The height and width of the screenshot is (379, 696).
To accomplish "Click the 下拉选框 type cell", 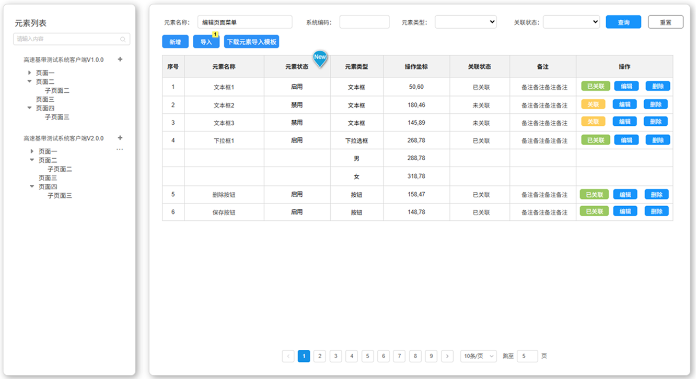I will tap(357, 141).
